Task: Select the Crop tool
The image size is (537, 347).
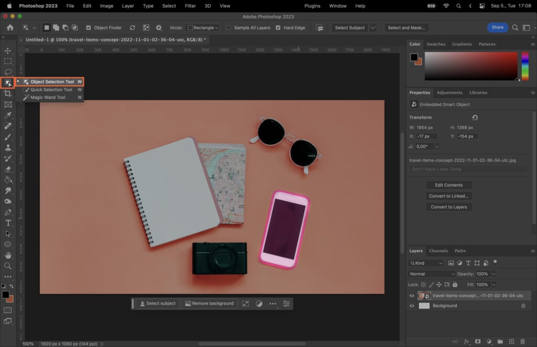Action: [x=8, y=93]
